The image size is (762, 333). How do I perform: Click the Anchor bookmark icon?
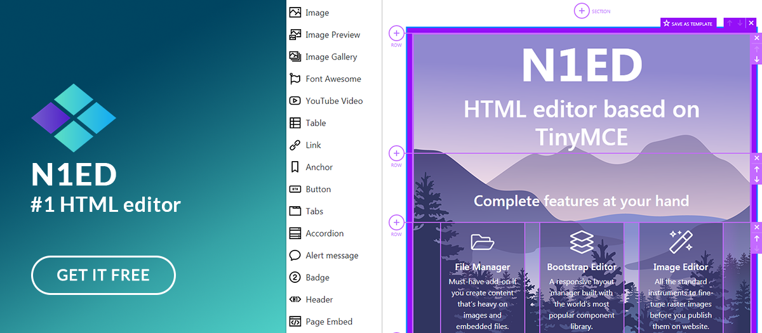[x=295, y=167]
